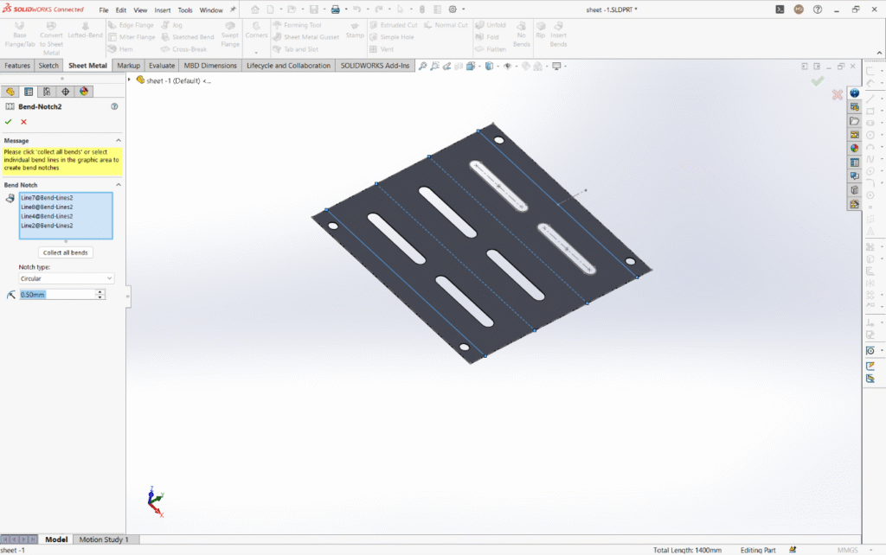Pin the menu bar with pushpin

tap(233, 10)
